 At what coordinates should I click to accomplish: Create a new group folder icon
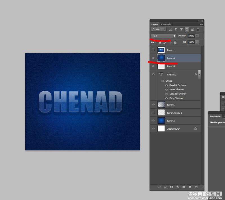(x=184, y=187)
